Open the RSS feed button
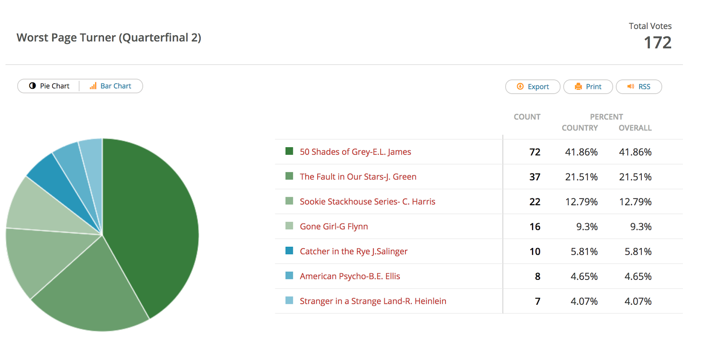 pyautogui.click(x=639, y=87)
